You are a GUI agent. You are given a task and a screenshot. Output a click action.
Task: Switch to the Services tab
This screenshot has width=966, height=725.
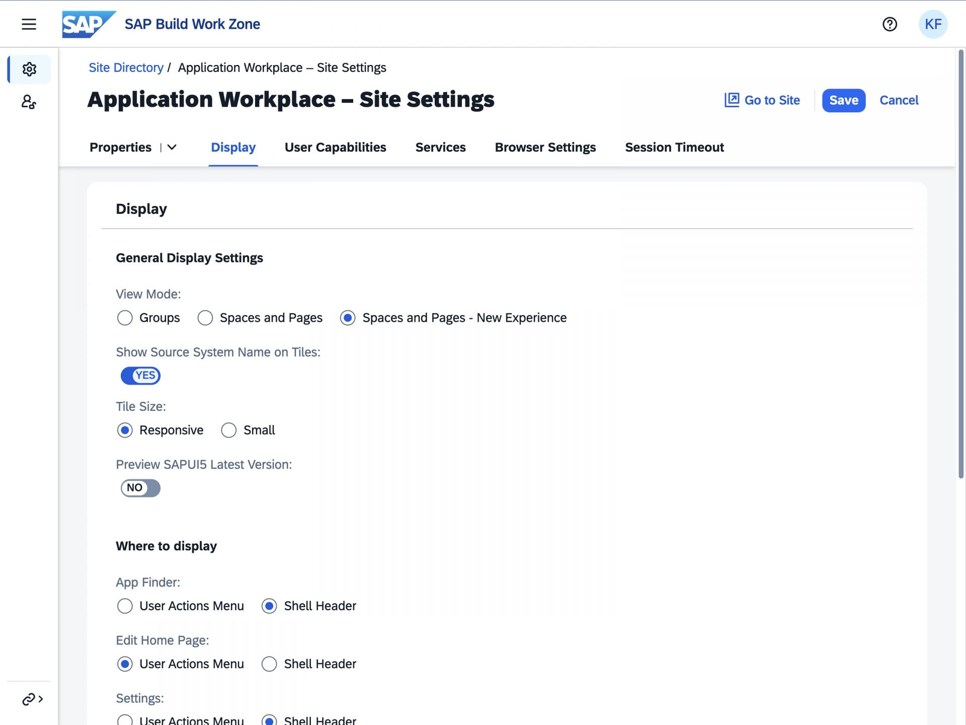click(x=440, y=148)
